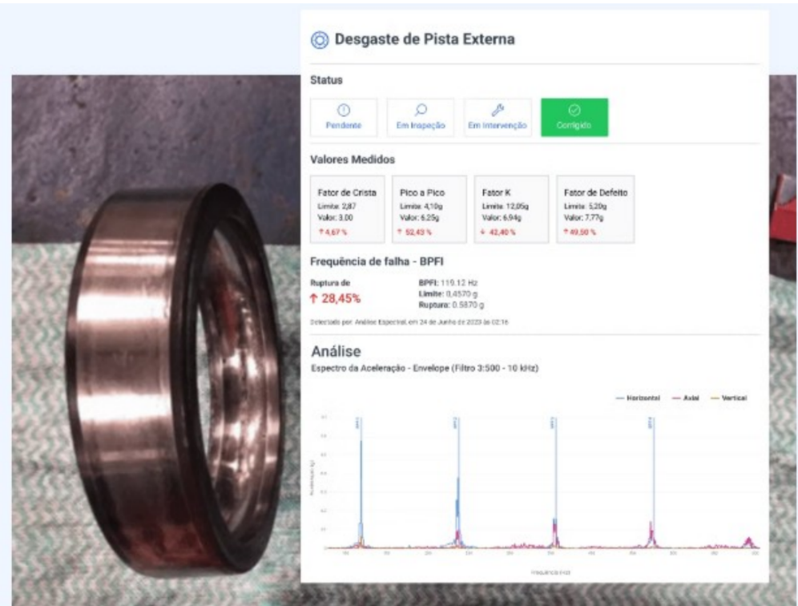Click the Desgaste de Pista Externa title

(425, 39)
